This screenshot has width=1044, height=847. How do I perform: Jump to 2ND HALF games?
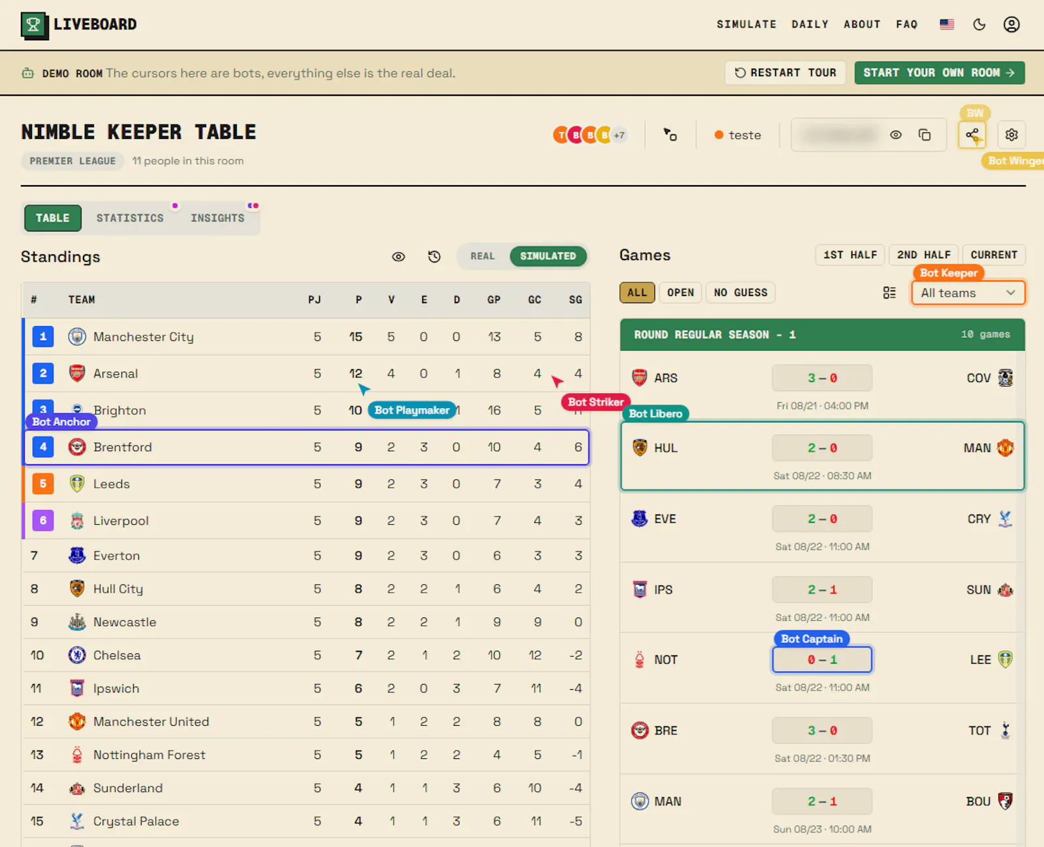pyautogui.click(x=924, y=255)
